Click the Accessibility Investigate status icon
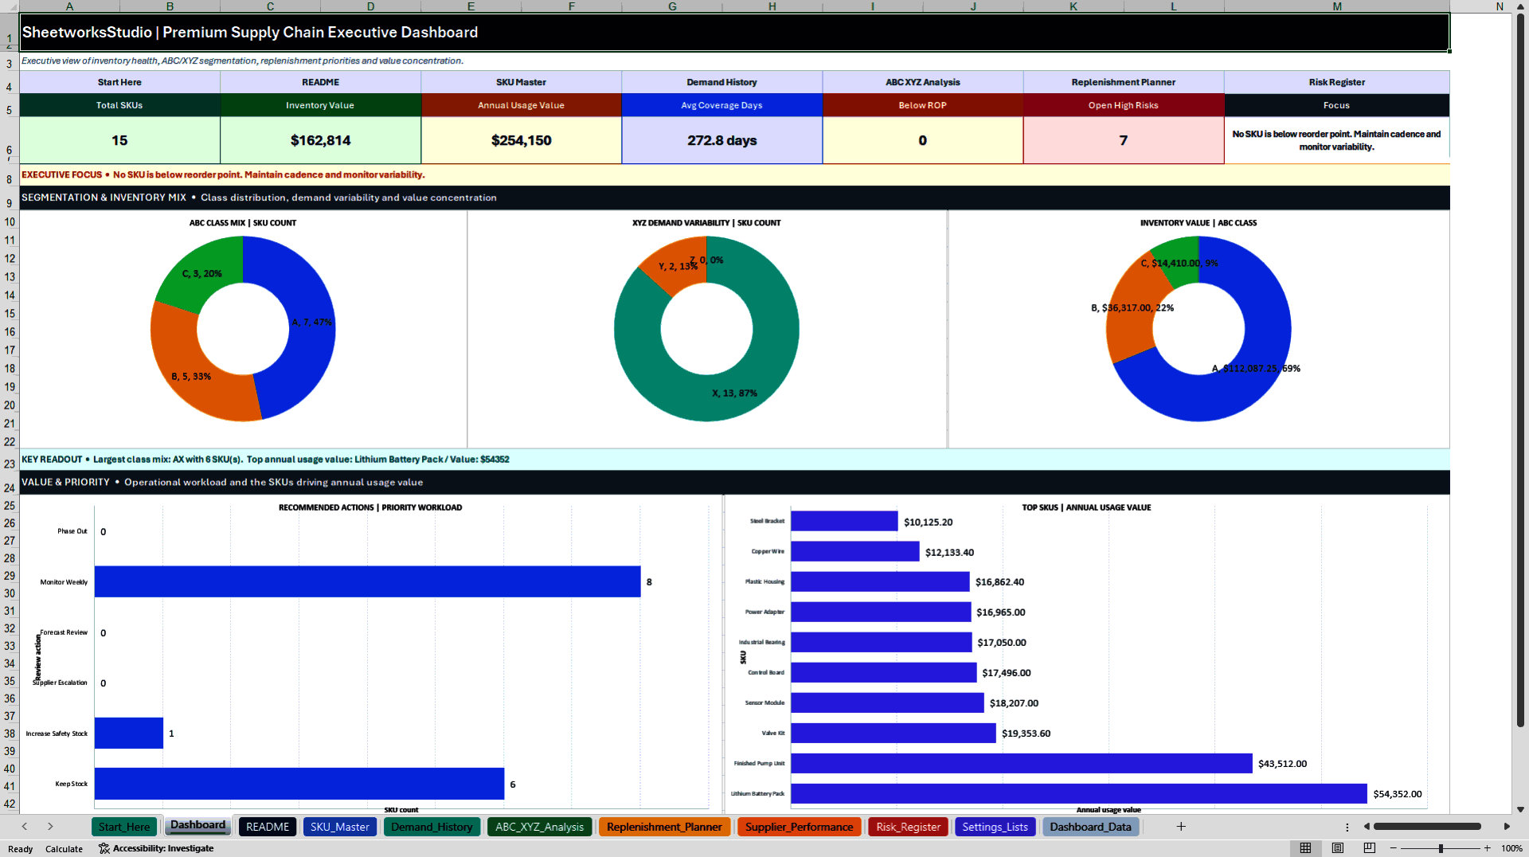1529x857 pixels. tap(104, 848)
